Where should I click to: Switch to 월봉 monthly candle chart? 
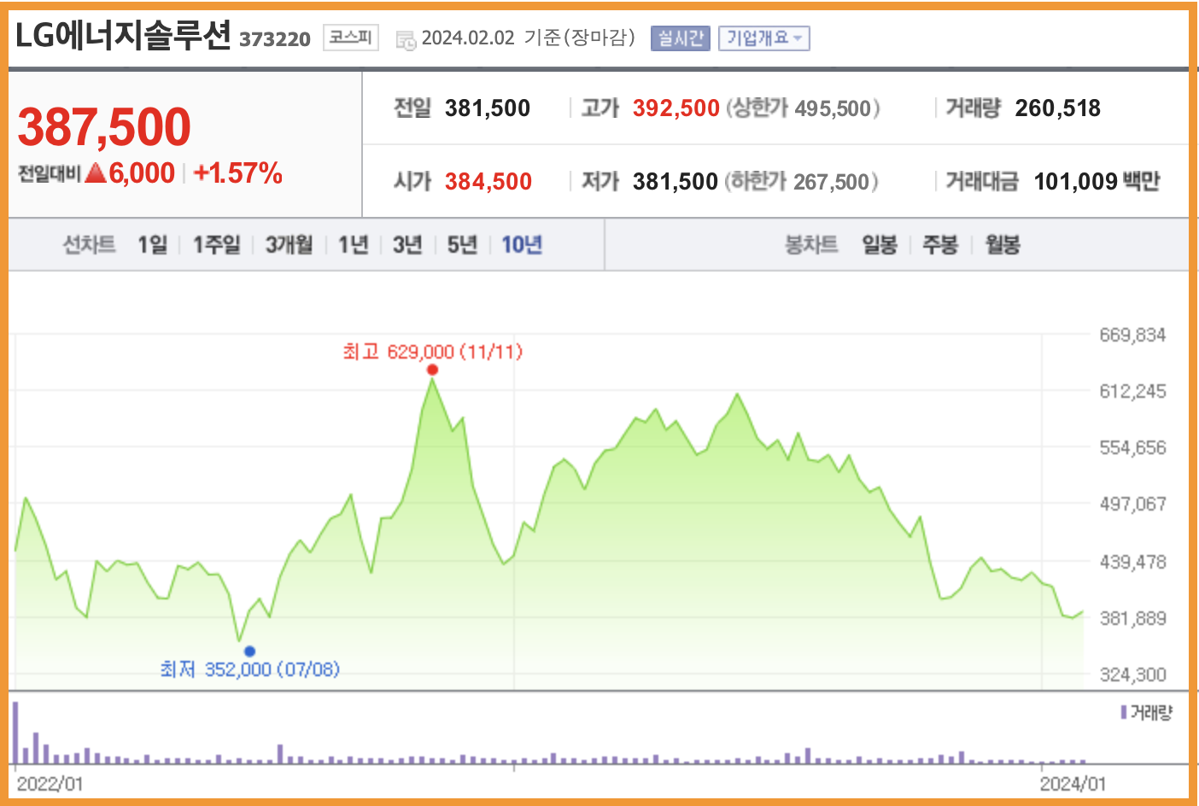click(x=1003, y=245)
